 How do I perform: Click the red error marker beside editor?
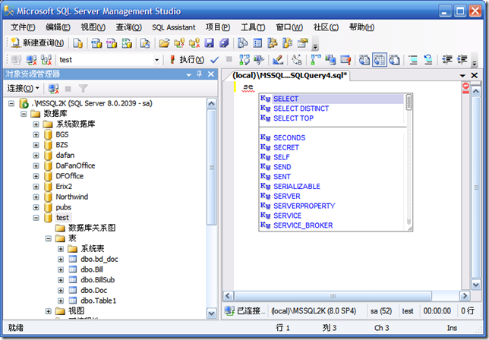(465, 86)
